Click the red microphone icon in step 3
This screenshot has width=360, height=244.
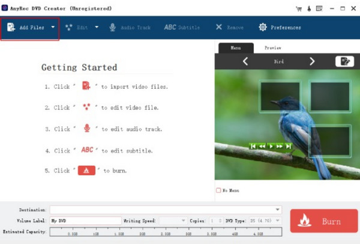87,128
